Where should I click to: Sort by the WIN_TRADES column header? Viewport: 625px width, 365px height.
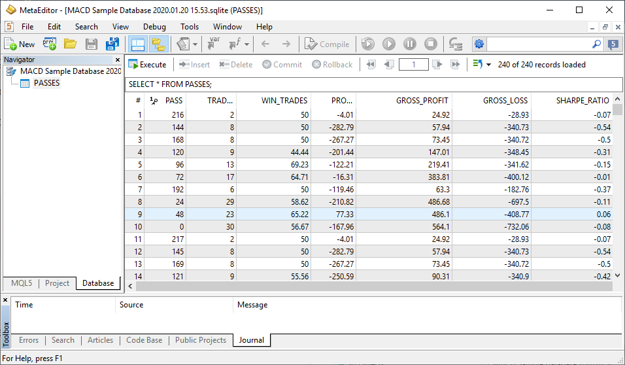pyautogui.click(x=274, y=101)
